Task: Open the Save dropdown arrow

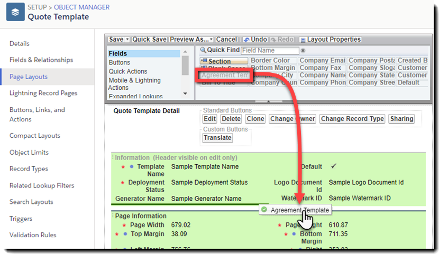Action: pyautogui.click(x=127, y=40)
